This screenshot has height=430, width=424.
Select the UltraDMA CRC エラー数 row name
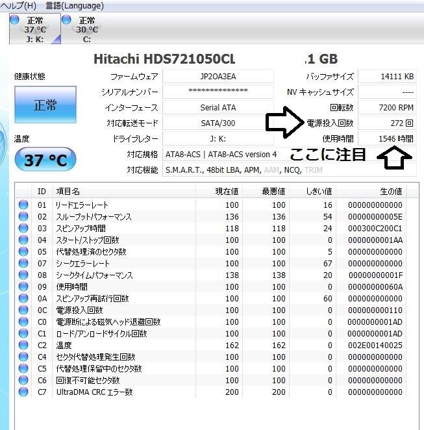(x=95, y=392)
